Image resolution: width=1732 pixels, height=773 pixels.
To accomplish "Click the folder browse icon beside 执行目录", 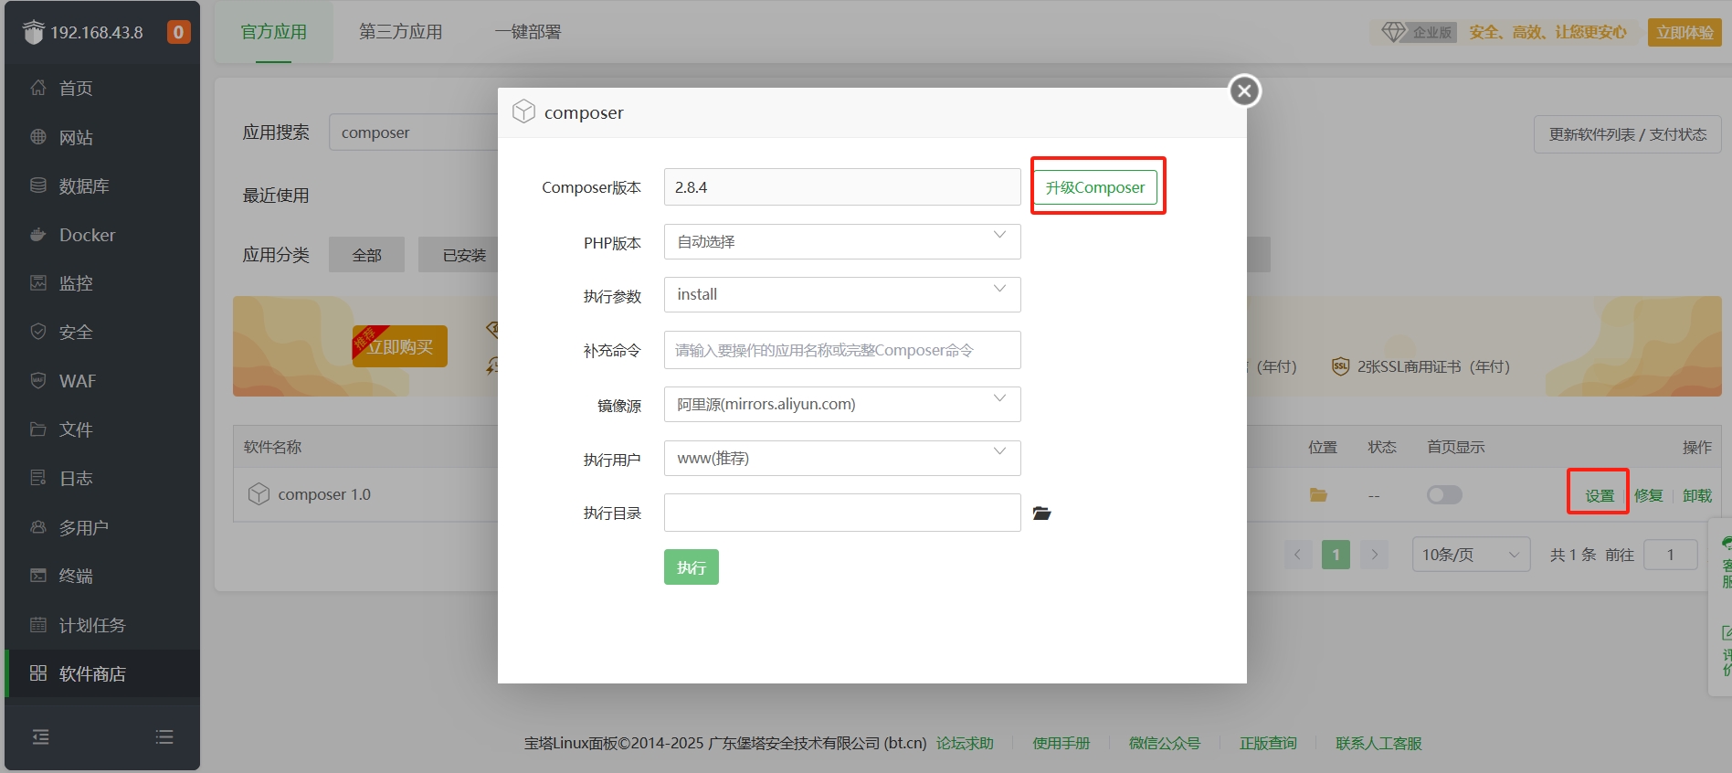I will click(1041, 514).
